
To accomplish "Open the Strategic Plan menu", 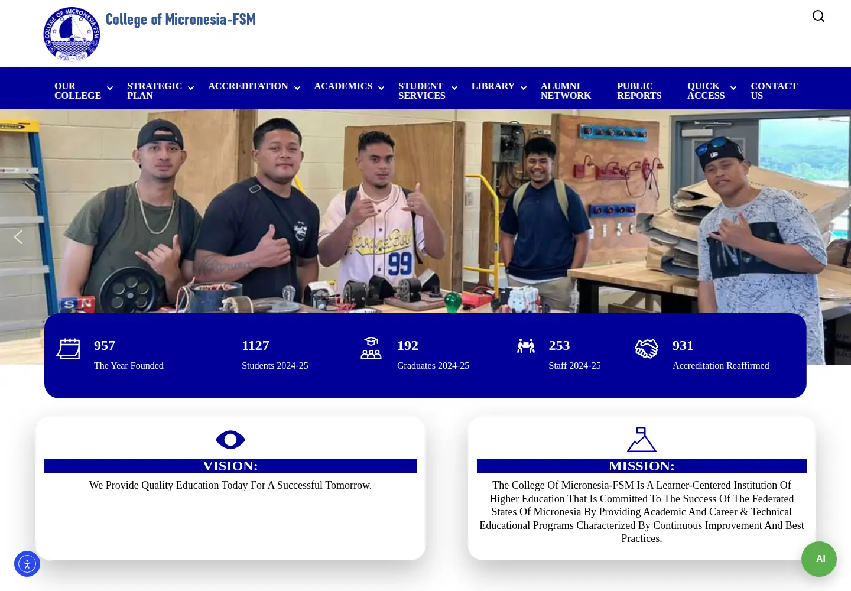I will (x=154, y=91).
